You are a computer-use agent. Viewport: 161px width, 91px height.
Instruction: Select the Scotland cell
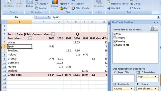click(20, 51)
